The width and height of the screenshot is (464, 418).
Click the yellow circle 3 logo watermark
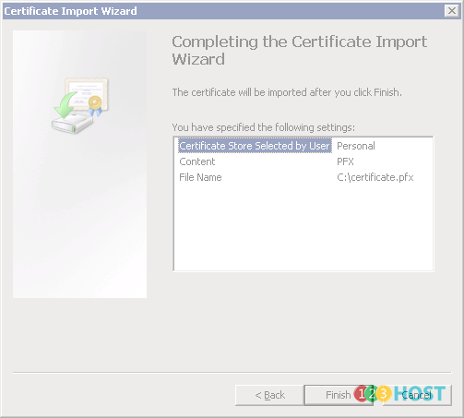(x=384, y=393)
